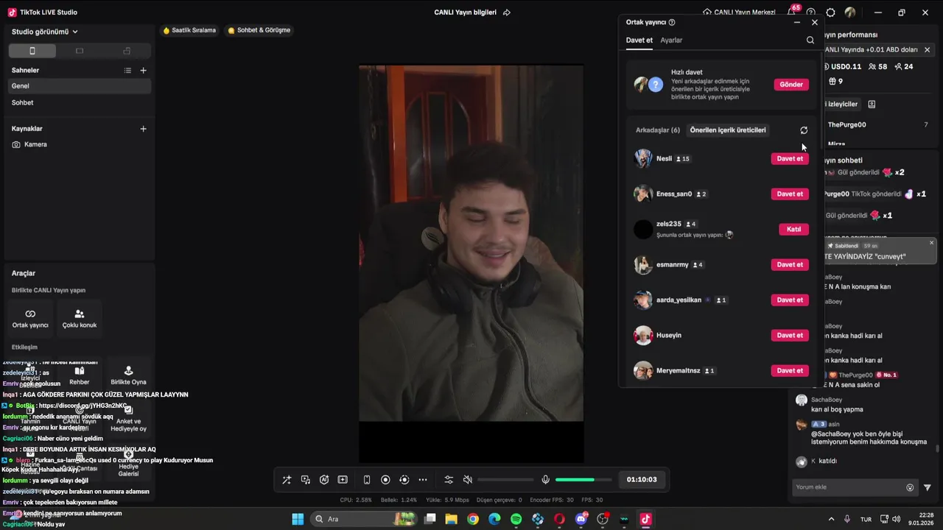Open the audio mixer sliders icon
The image size is (943, 530).
click(449, 480)
